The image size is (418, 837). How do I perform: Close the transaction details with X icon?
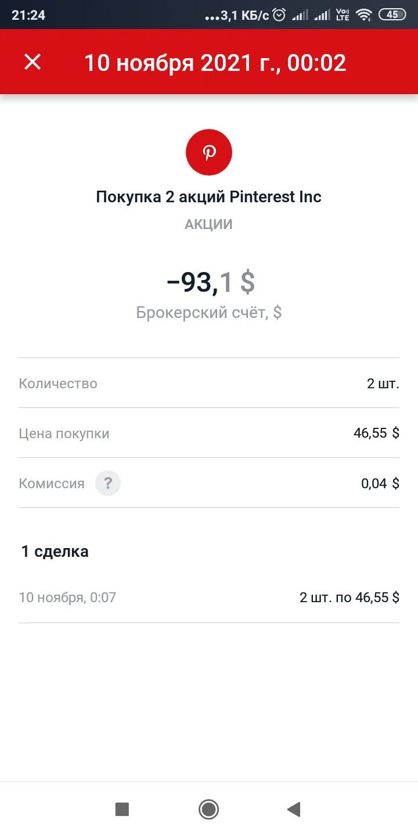(33, 62)
